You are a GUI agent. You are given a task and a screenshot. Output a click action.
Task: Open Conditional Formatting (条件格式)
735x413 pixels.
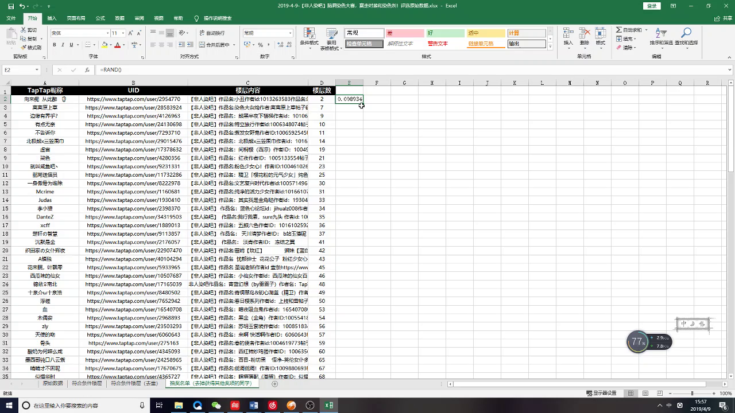(309, 38)
